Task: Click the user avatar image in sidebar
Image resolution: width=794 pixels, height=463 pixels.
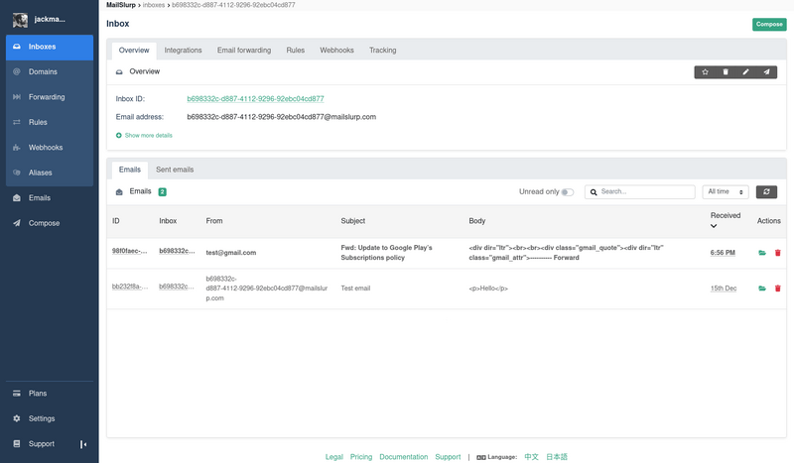Action: [20, 20]
